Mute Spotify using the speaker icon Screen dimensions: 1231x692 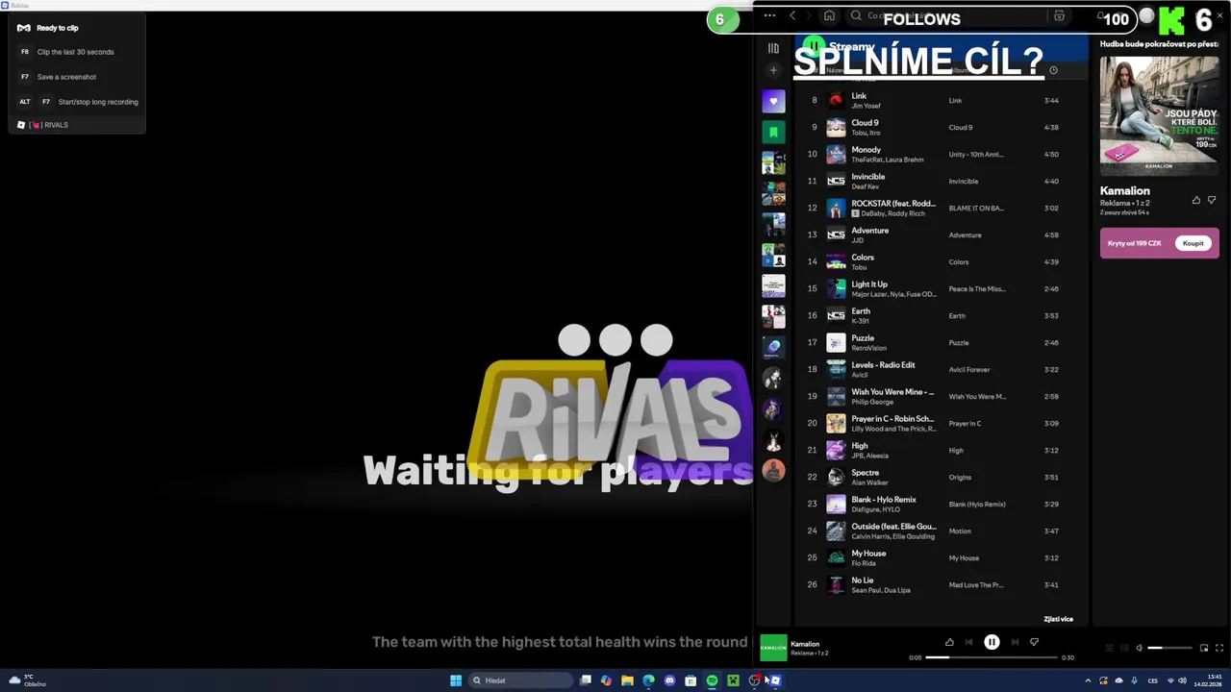click(1139, 648)
